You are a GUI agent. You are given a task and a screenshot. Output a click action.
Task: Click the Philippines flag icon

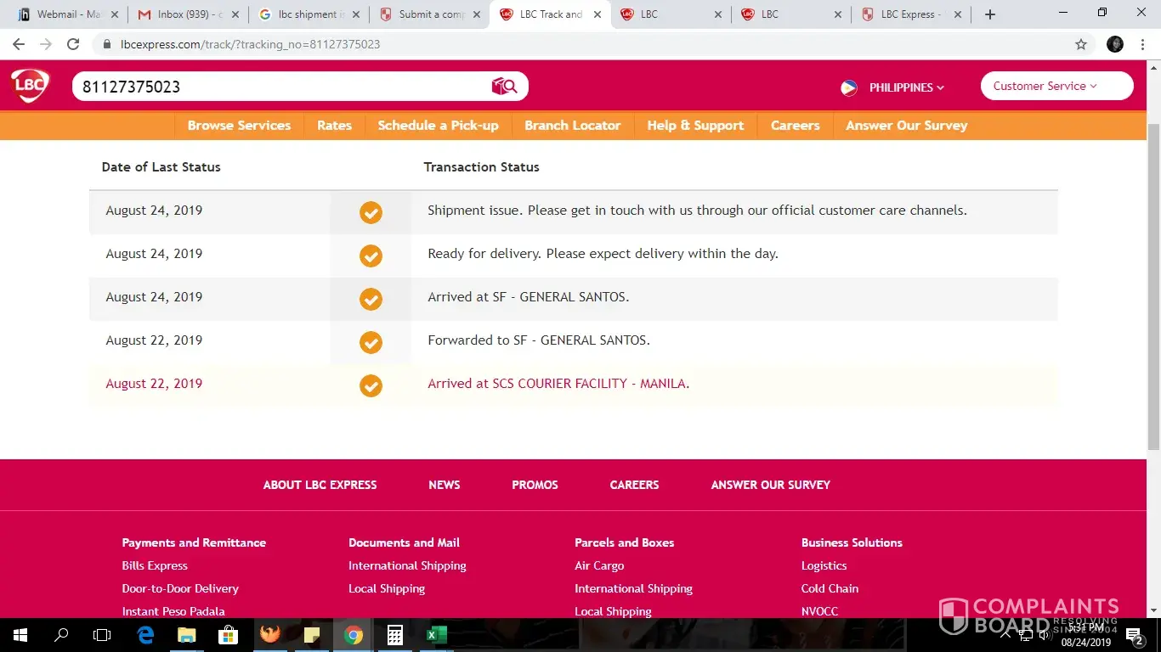(849, 87)
